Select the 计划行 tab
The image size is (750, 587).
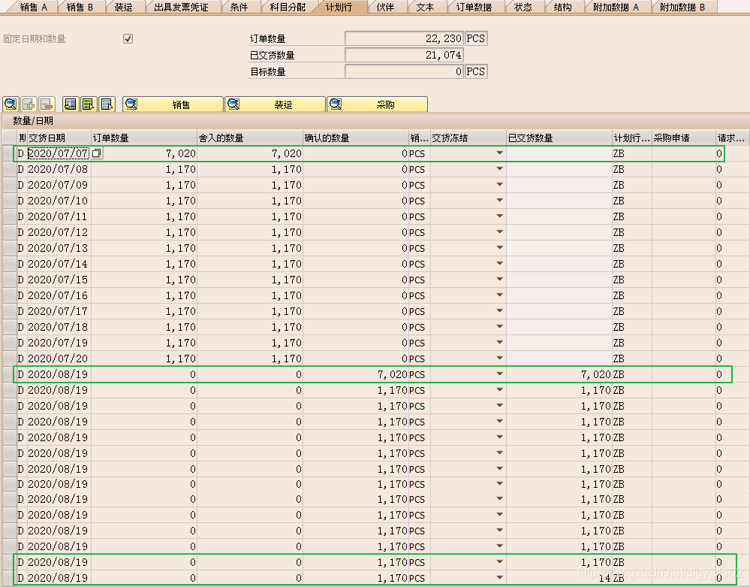click(x=339, y=8)
